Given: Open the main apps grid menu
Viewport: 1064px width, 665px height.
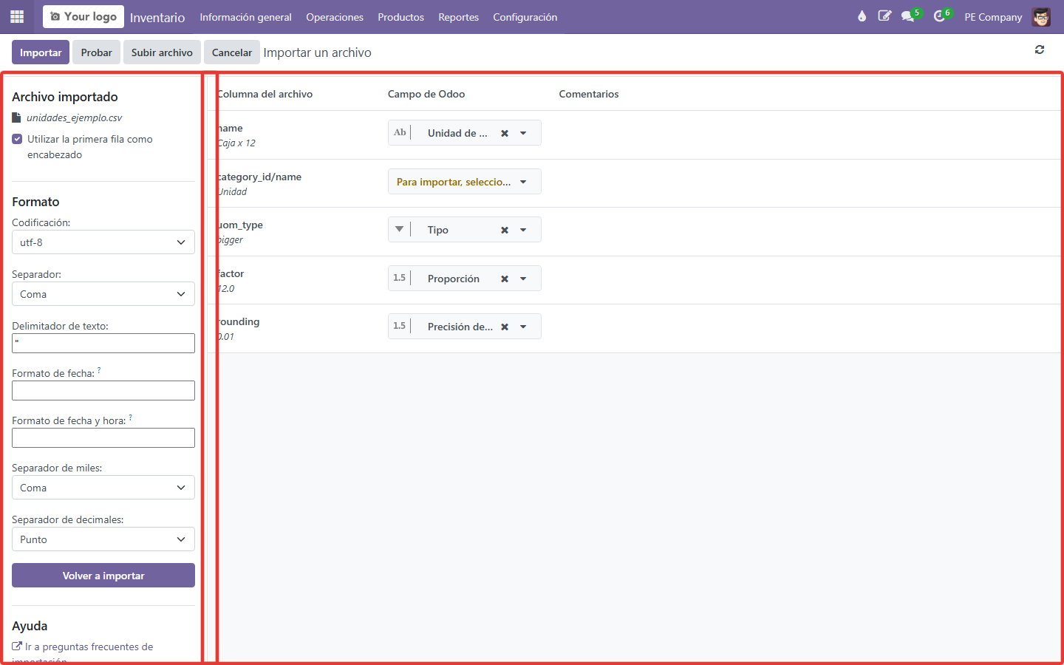Looking at the screenshot, I should click(17, 16).
